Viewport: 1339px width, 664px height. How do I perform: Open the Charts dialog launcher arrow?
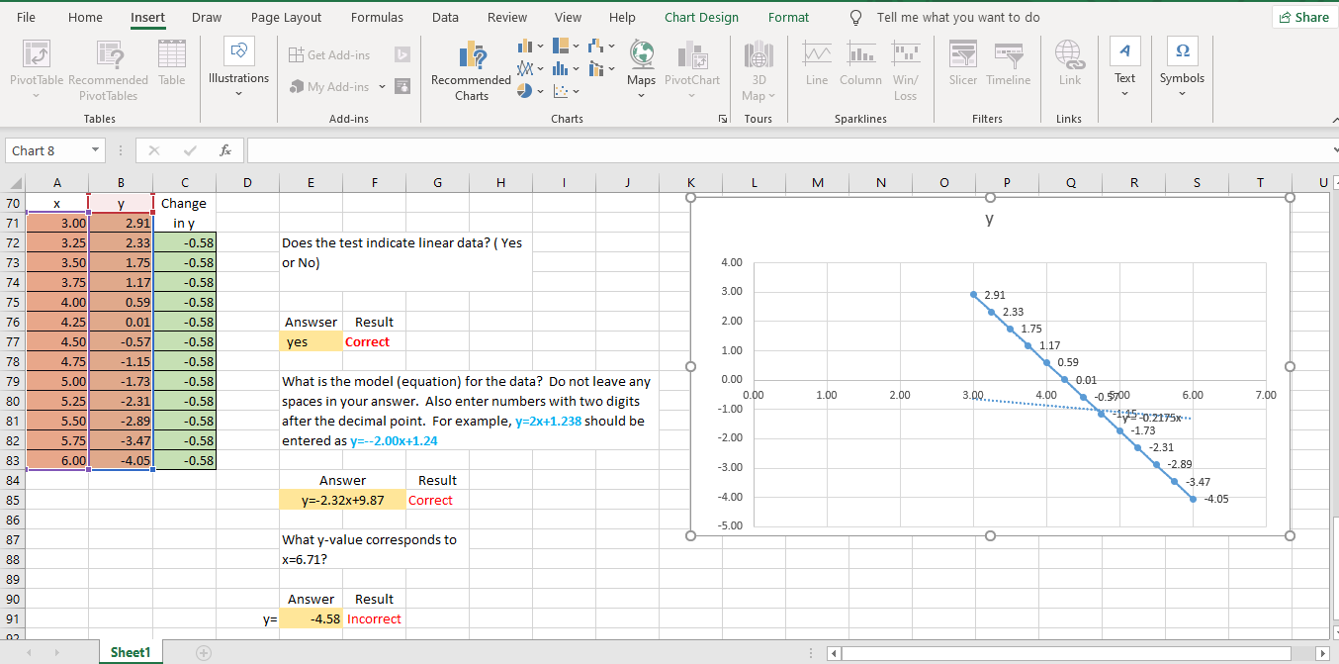point(723,118)
